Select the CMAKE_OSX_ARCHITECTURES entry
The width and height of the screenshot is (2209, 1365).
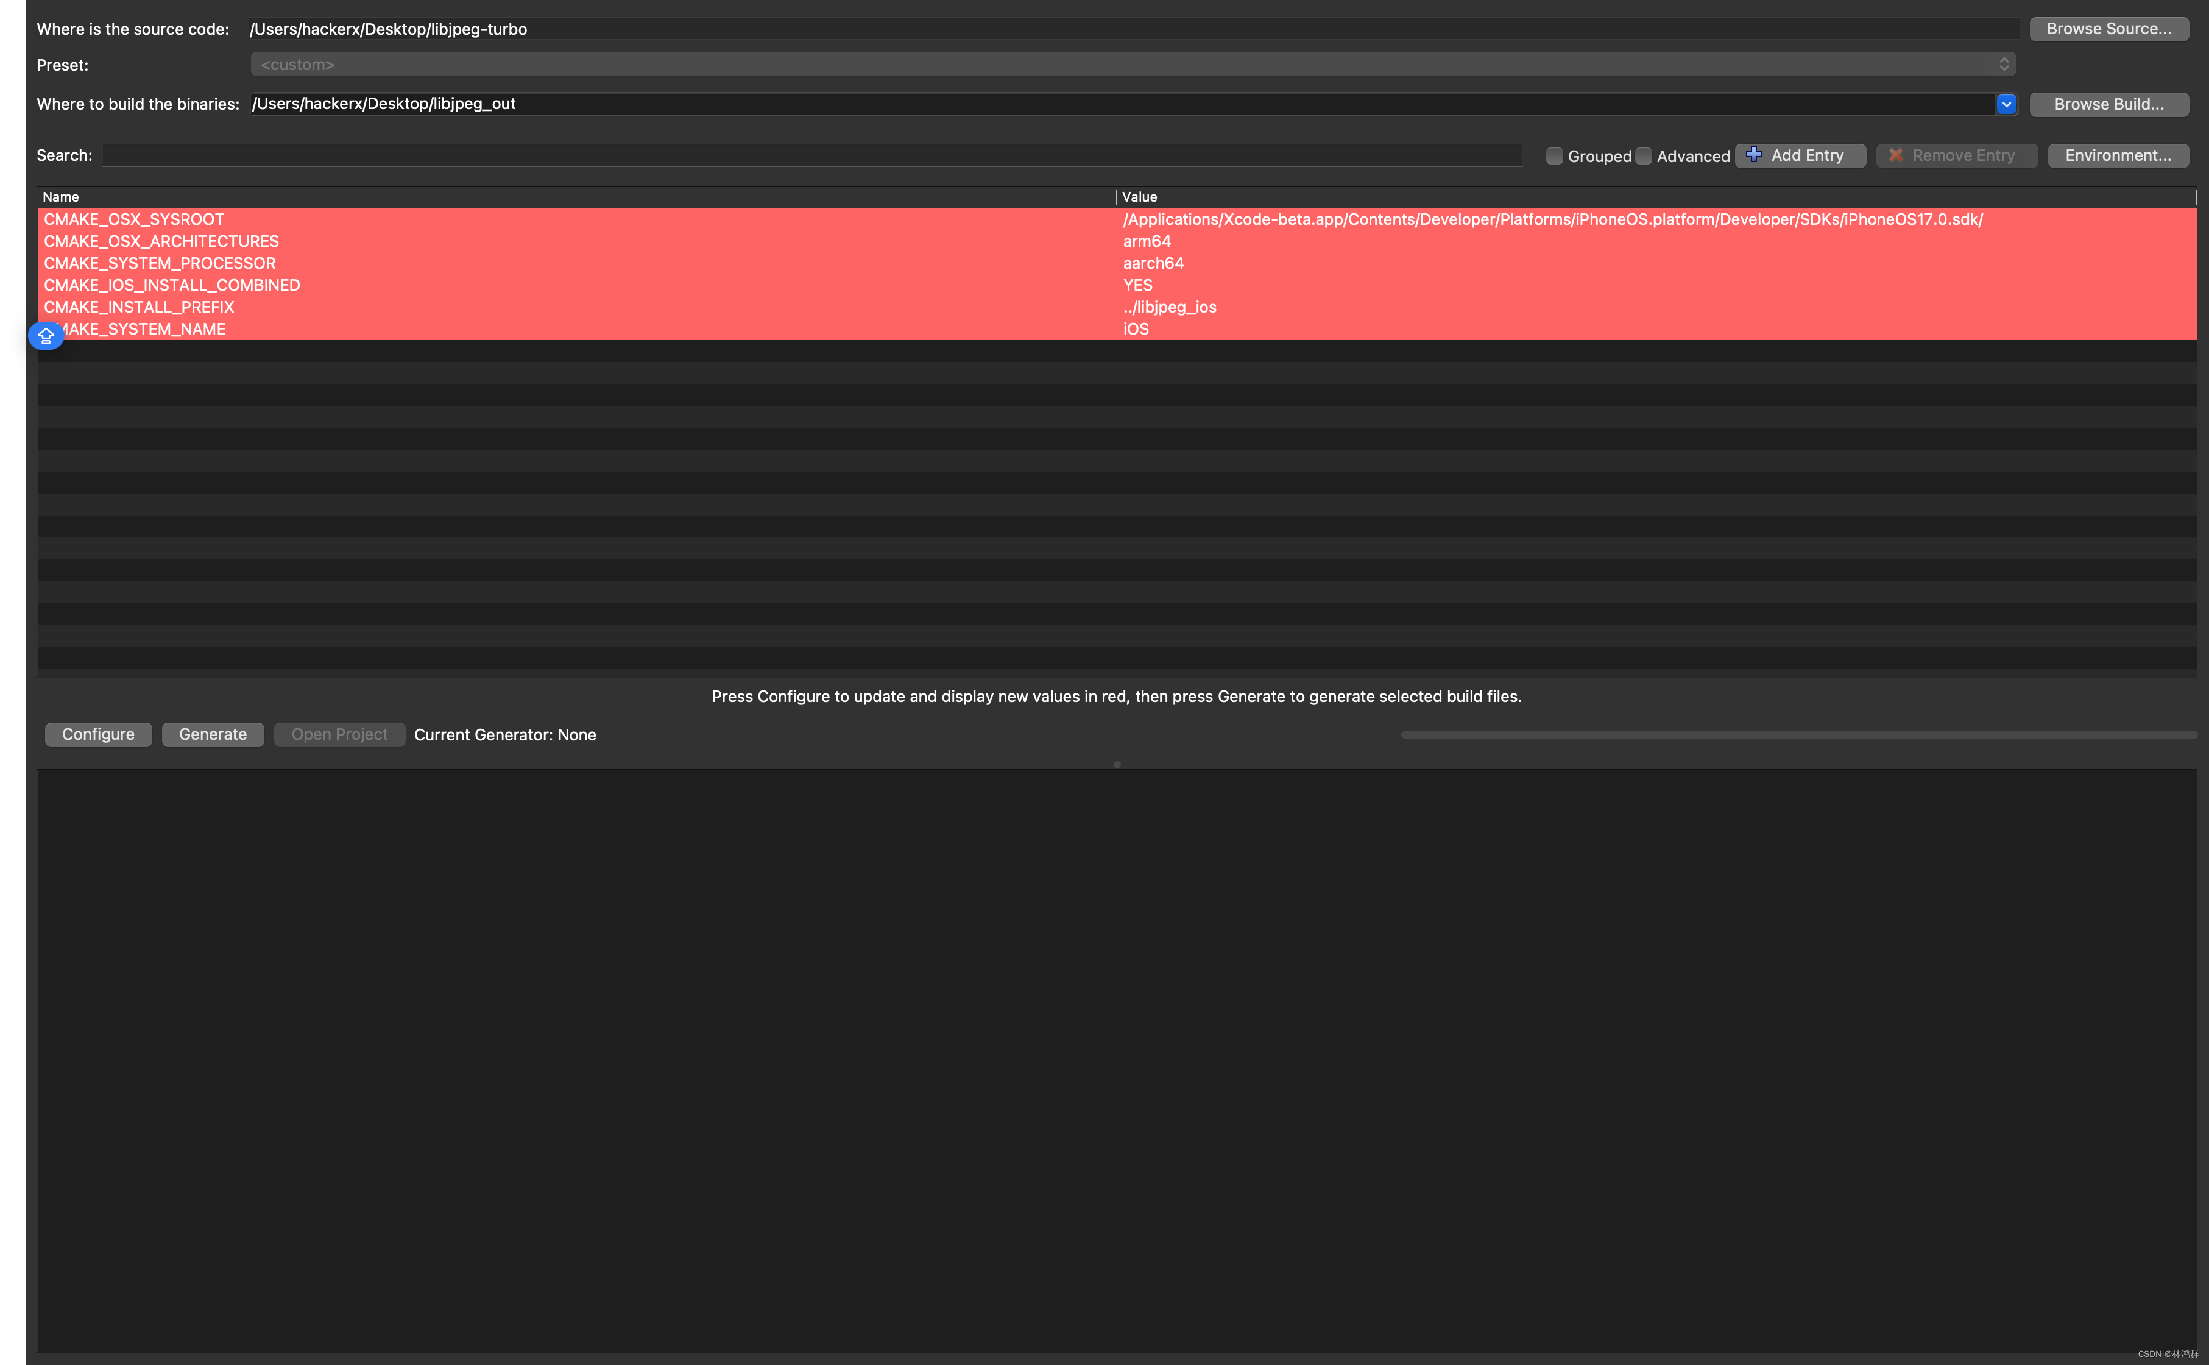point(161,241)
